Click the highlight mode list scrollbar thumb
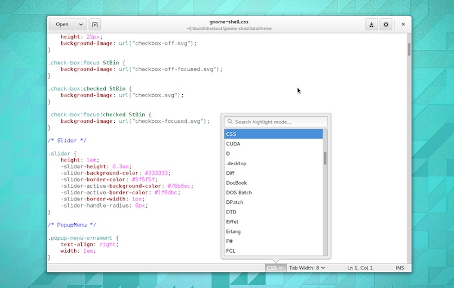Screen dimensions: 454x288 (x=325, y=158)
